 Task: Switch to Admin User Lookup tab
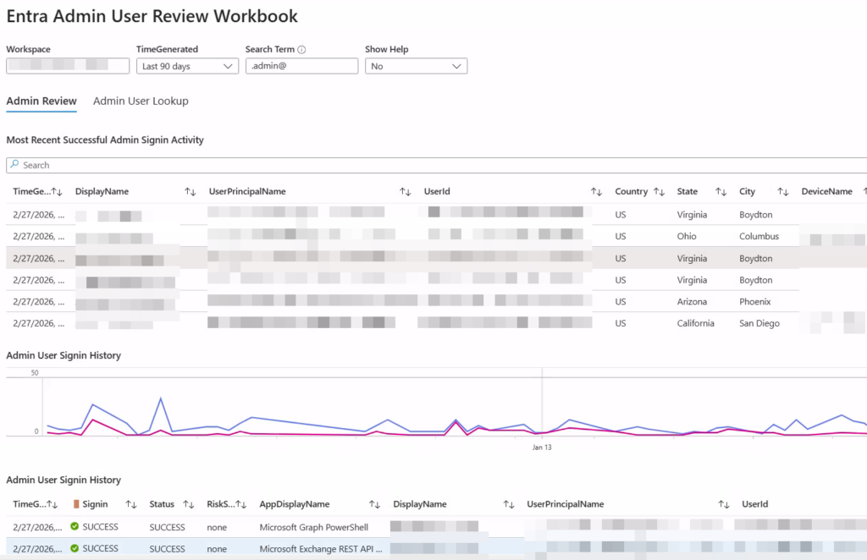pyautogui.click(x=141, y=102)
